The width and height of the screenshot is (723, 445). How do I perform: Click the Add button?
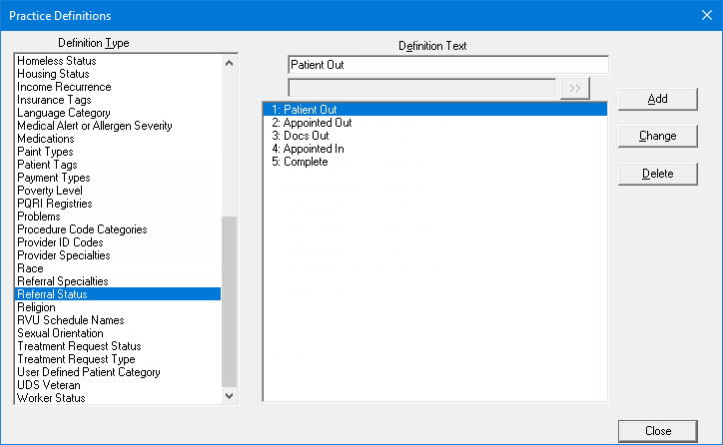[x=657, y=99]
